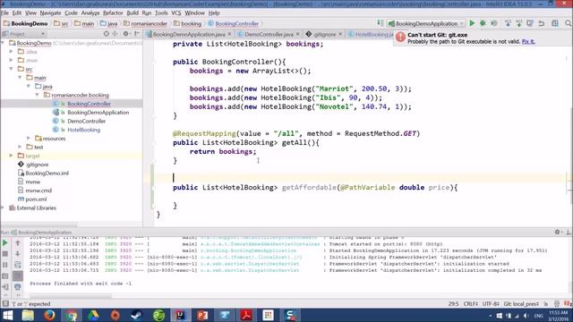Screen dimensions: 573x322
Task: Revert changes with the undo arrow icon
Action: click(x=542, y=23)
